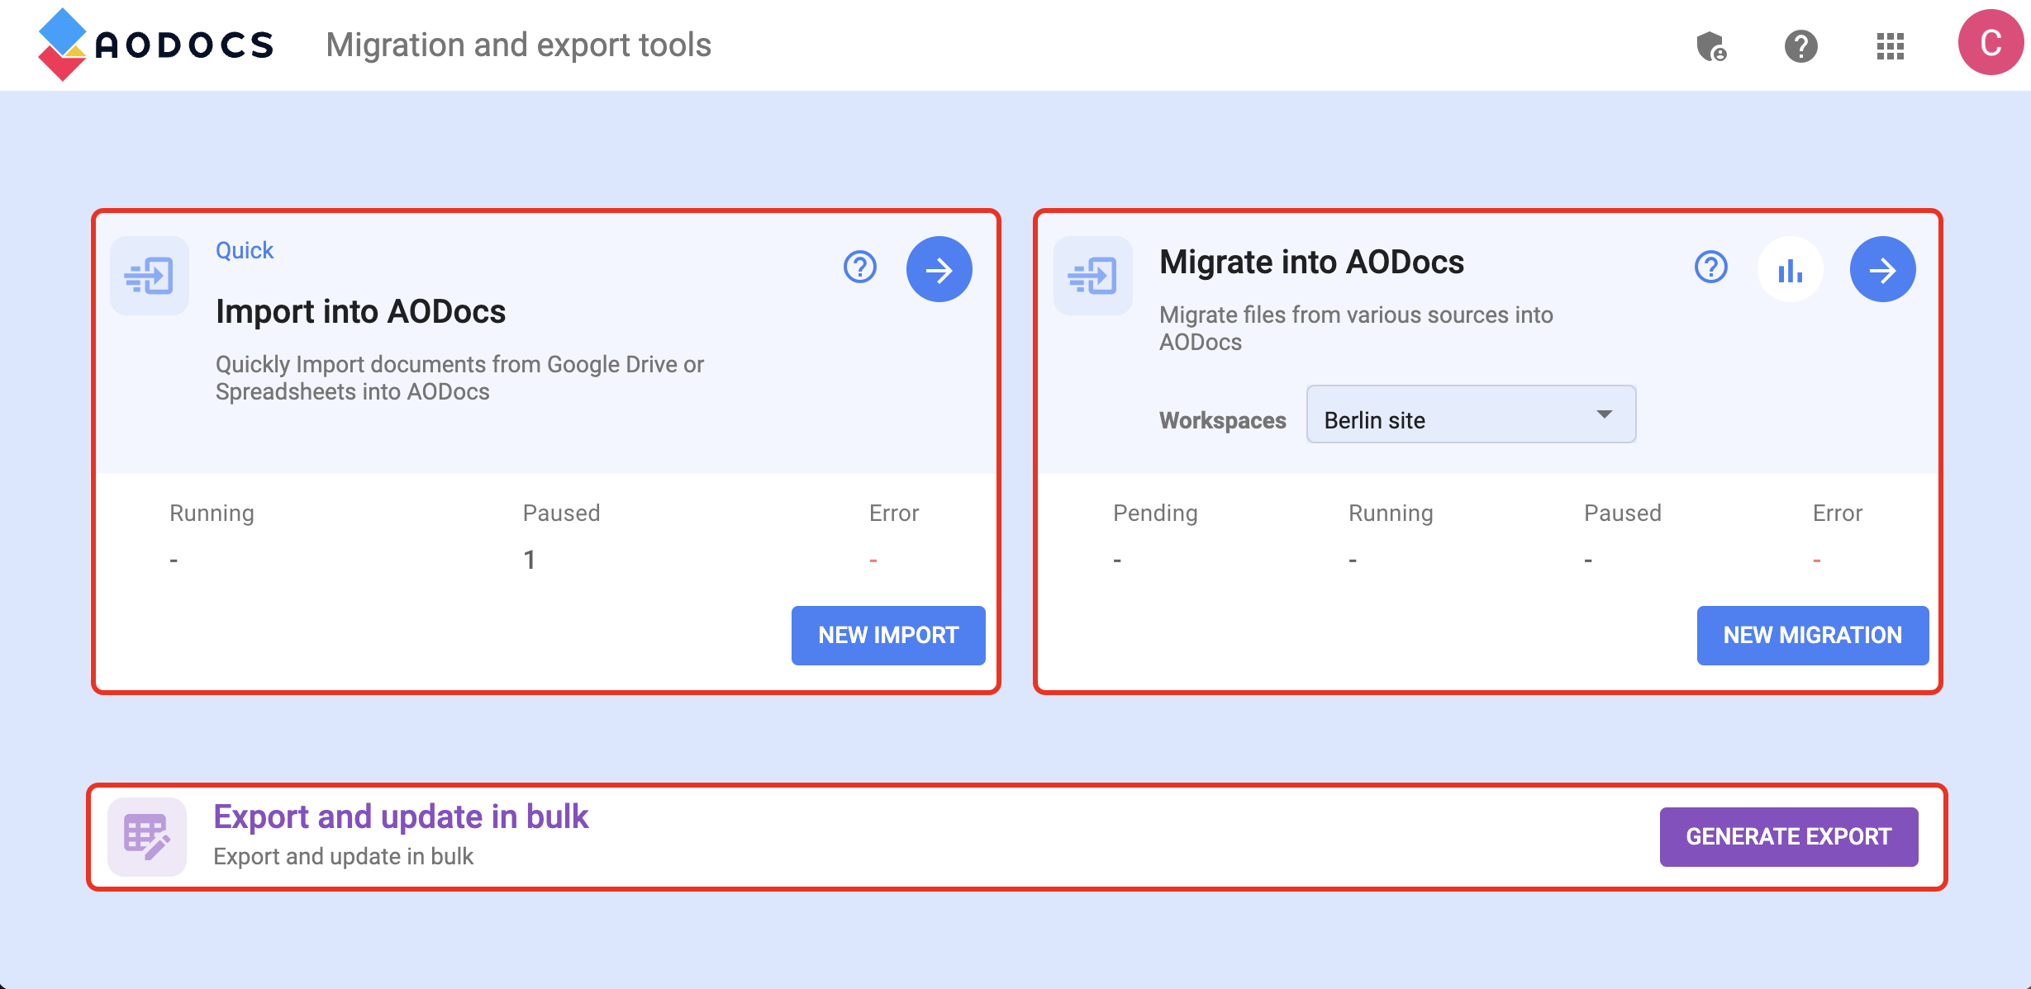The width and height of the screenshot is (2031, 989).
Task: Open the Workspaces Berlin site dropdown
Action: click(1470, 414)
